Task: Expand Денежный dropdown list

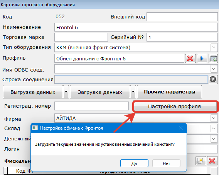Action: click(x=214, y=139)
